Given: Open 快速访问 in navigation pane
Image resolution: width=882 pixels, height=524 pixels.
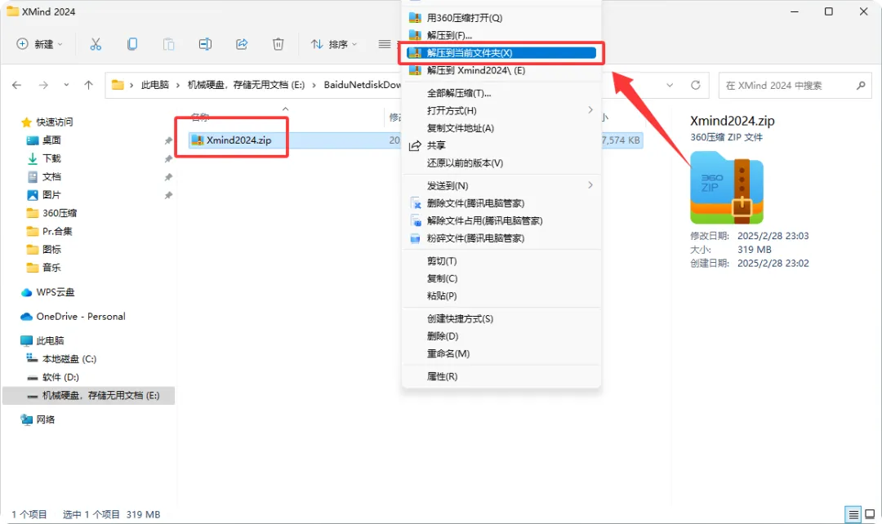Looking at the screenshot, I should click(x=47, y=122).
